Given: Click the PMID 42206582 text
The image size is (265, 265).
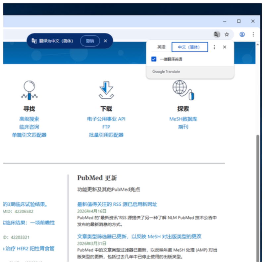Looking at the screenshot, I should 18,211.
